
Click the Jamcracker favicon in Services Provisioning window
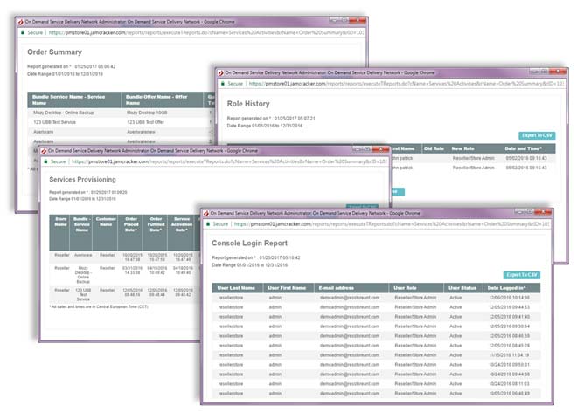pyautogui.click(x=44, y=151)
